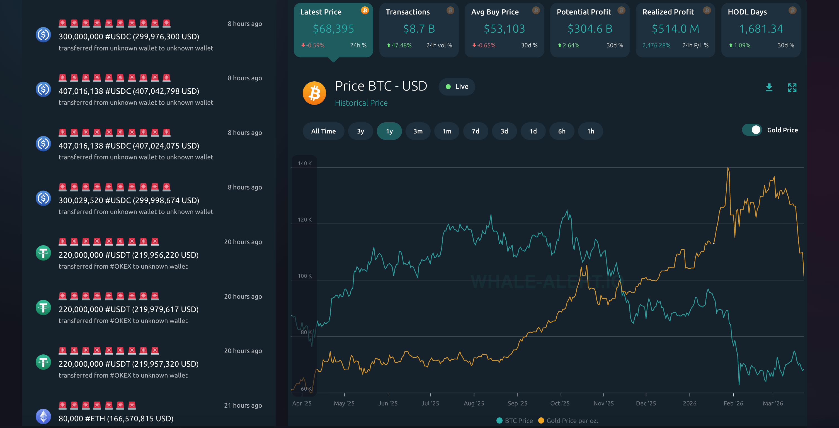Click the Historical Price subtitle
The image size is (839, 428).
(x=361, y=103)
